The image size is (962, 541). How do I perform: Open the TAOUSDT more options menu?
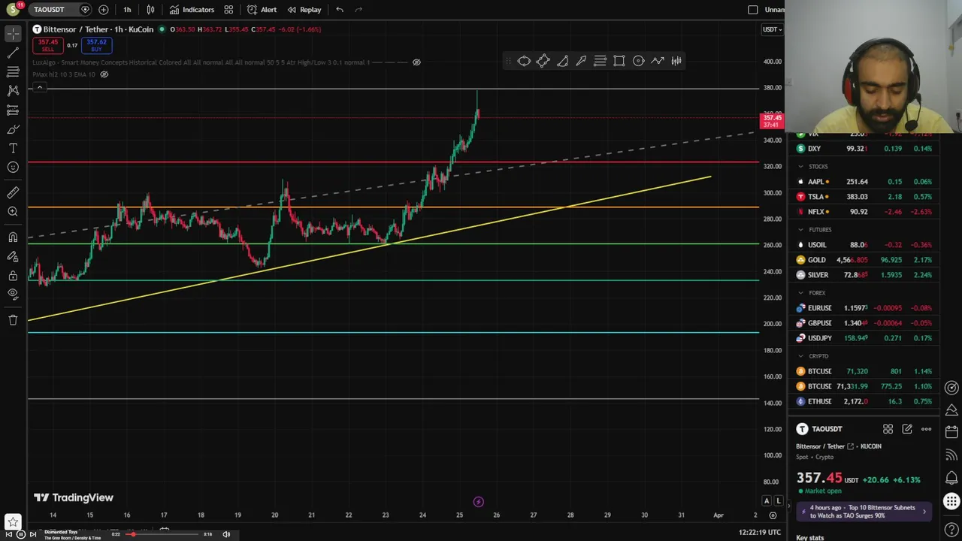tap(926, 429)
